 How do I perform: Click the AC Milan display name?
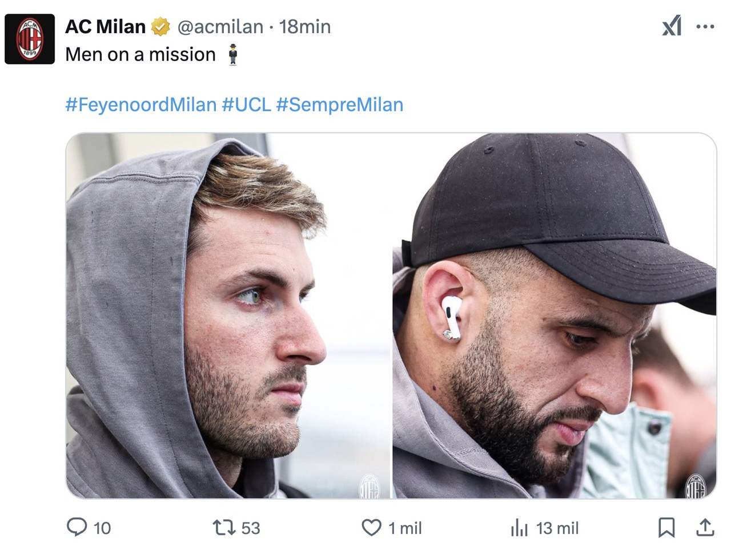[x=106, y=26]
